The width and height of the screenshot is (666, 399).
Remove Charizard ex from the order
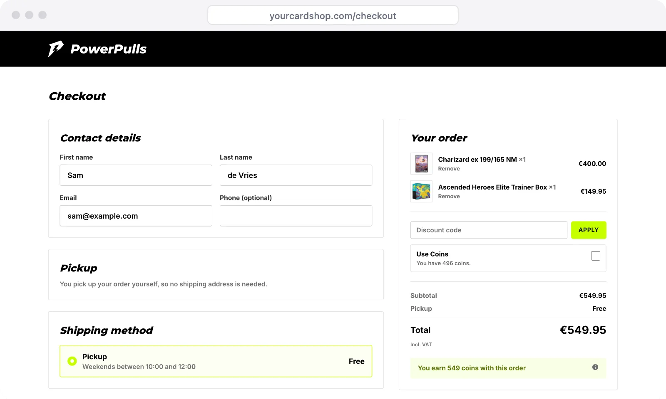click(449, 169)
